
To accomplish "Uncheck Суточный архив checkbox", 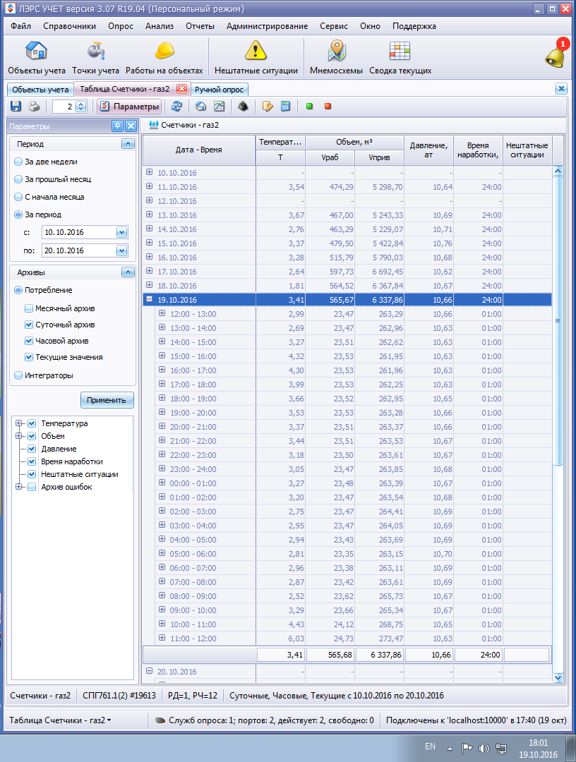I will click(x=29, y=325).
